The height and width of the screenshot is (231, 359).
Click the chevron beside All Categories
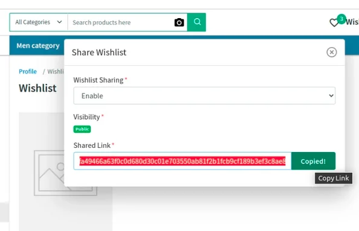pos(59,22)
